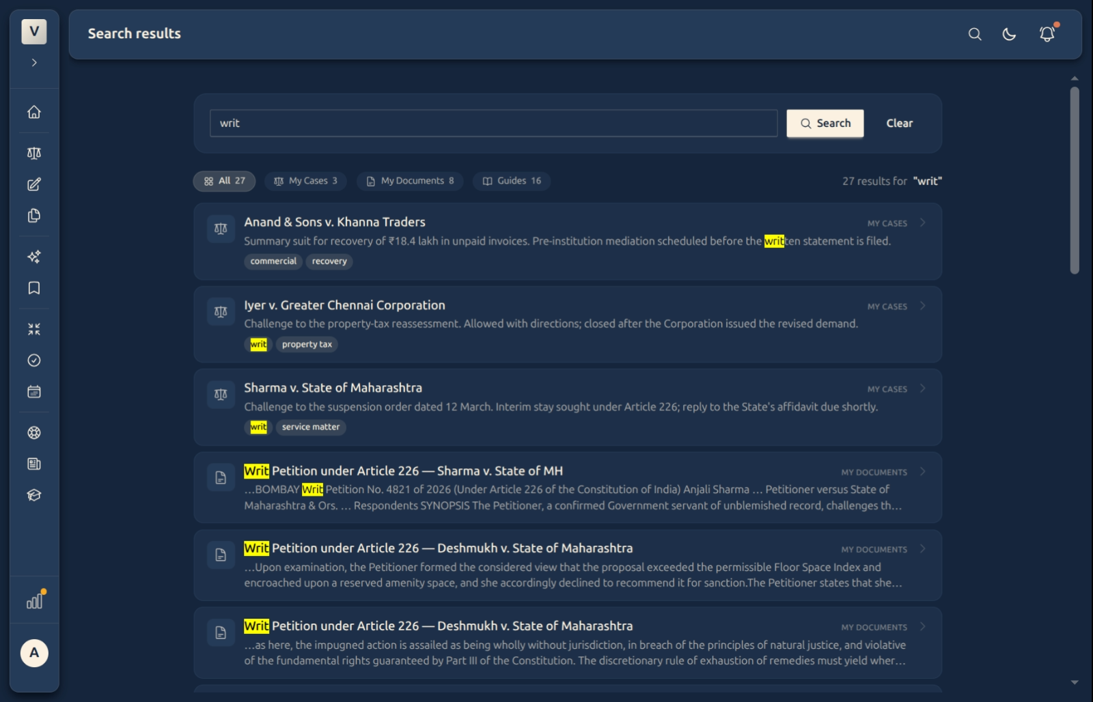Viewport: 1093px width, 702px height.
Task: Click the chevron on Sharma v. State of Maharashtra
Action: click(x=923, y=389)
